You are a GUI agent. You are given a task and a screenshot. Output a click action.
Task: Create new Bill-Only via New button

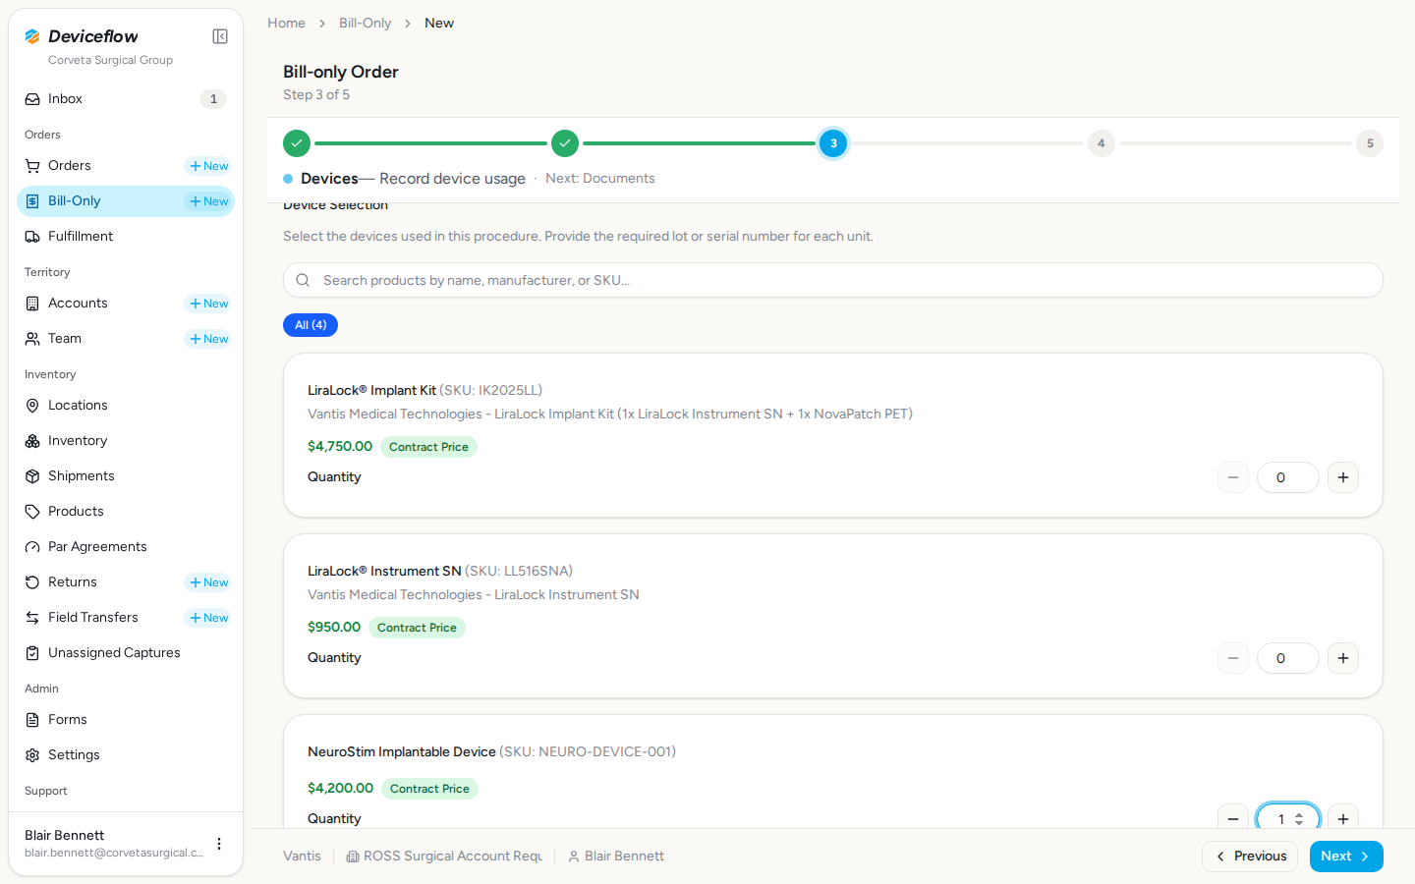pyautogui.click(x=208, y=201)
